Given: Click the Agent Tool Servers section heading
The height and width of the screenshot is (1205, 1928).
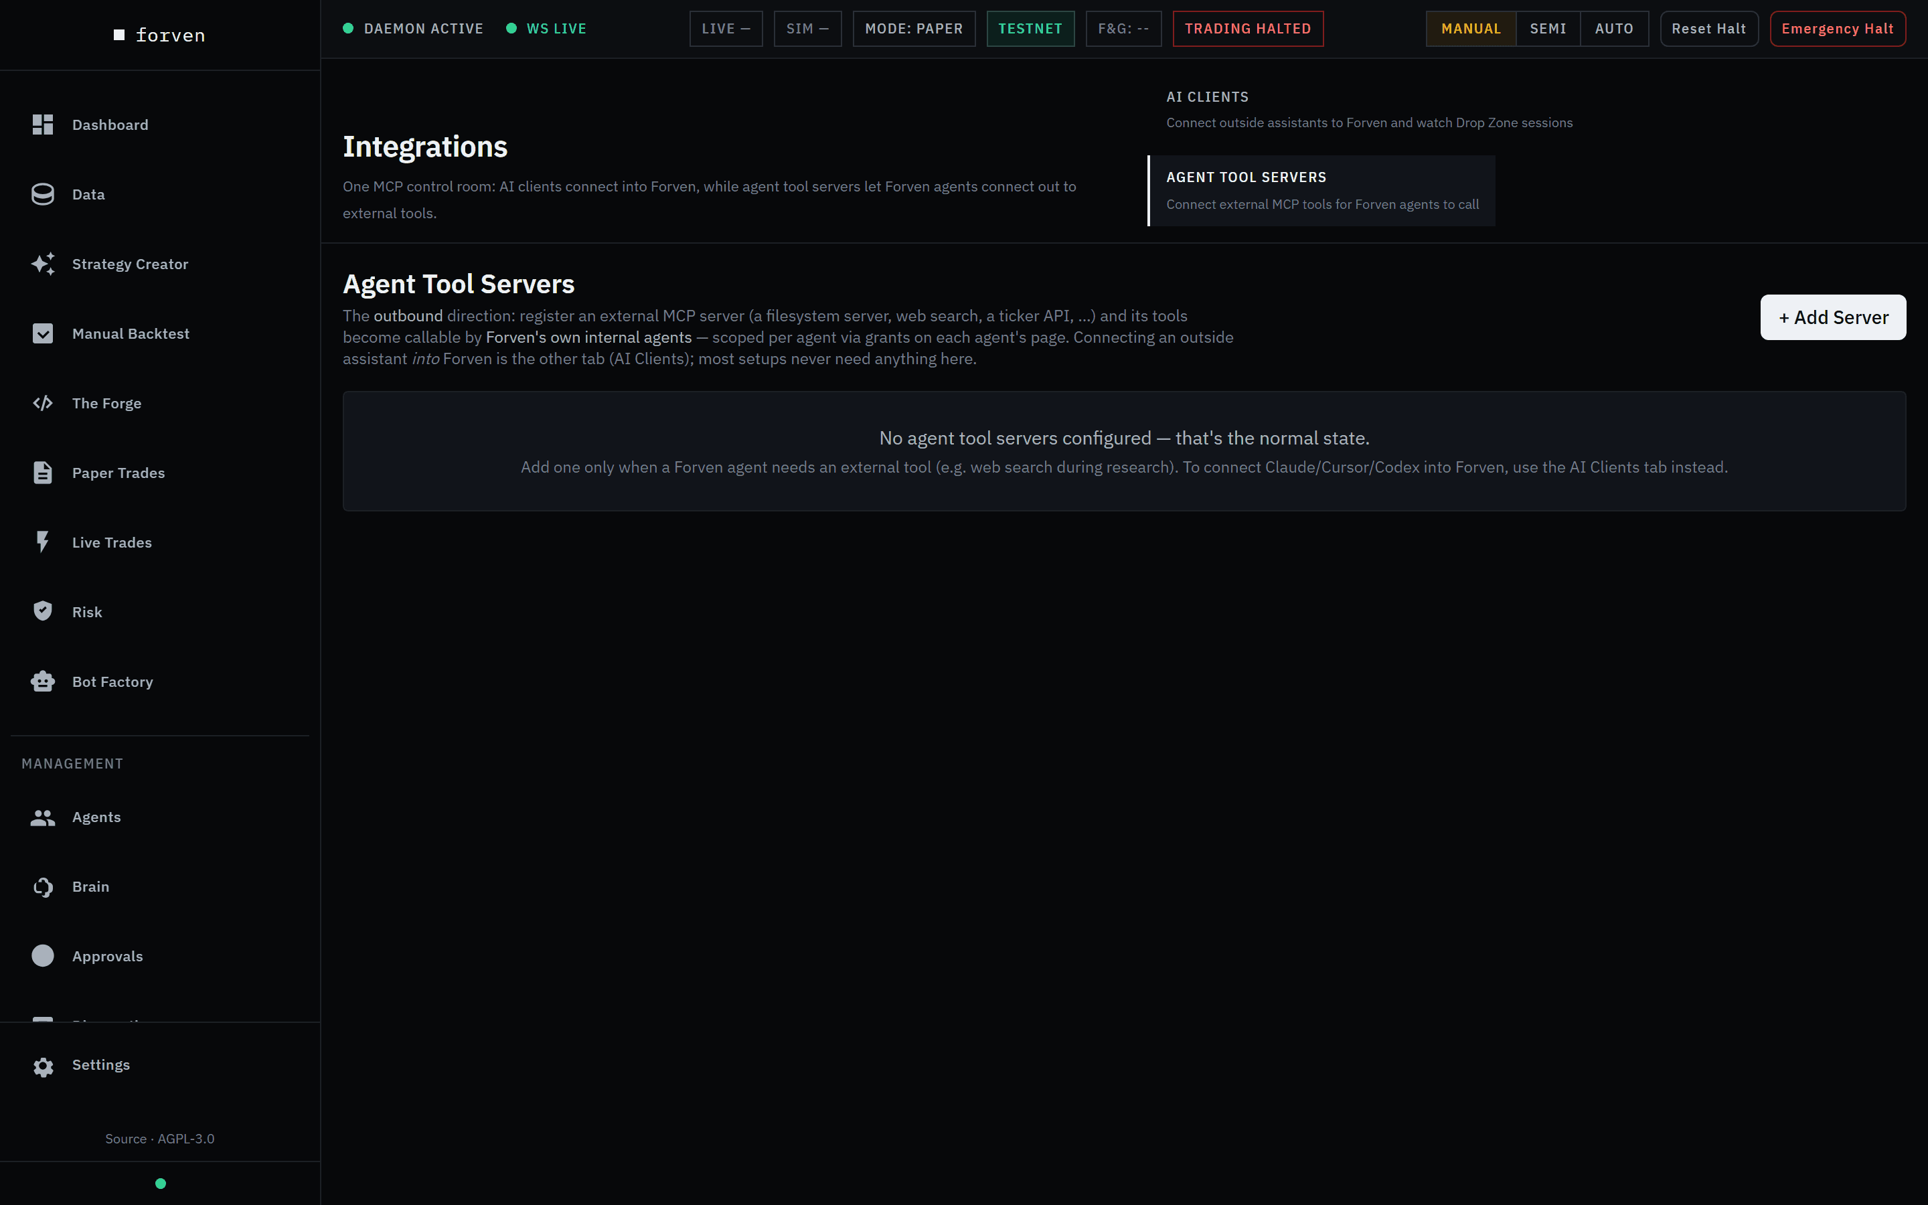Looking at the screenshot, I should (x=458, y=284).
